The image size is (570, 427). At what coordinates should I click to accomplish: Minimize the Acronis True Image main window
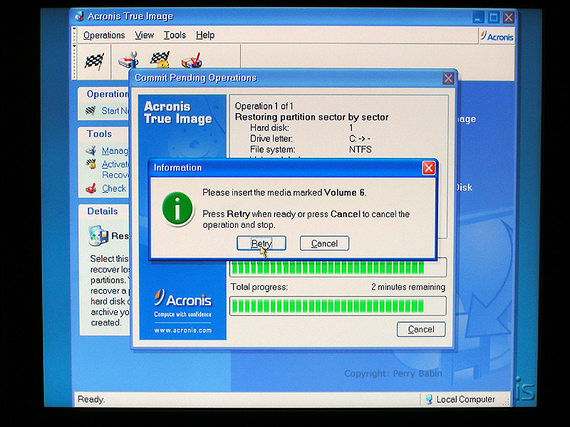[x=478, y=17]
